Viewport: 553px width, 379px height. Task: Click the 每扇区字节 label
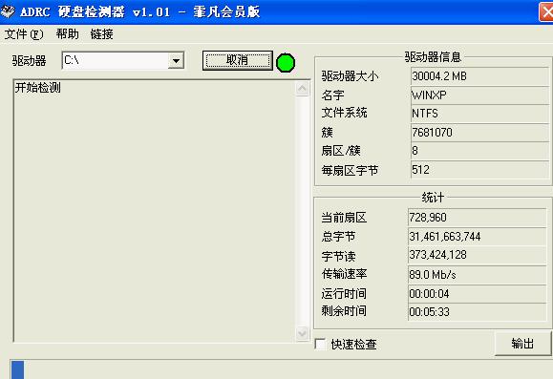pos(350,171)
